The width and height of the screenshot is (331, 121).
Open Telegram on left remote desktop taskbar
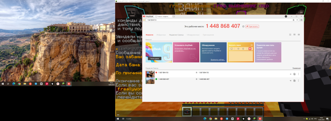36,84
